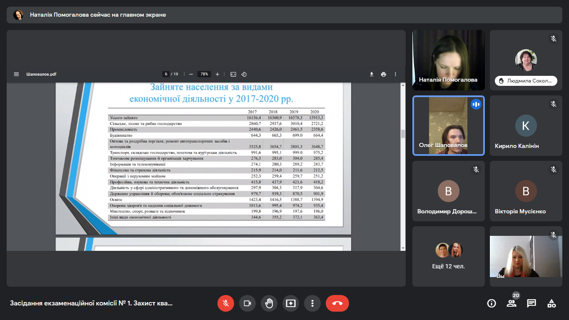The image size is (569, 320).
Task: Click the 78% zoom value field
Action: click(204, 74)
